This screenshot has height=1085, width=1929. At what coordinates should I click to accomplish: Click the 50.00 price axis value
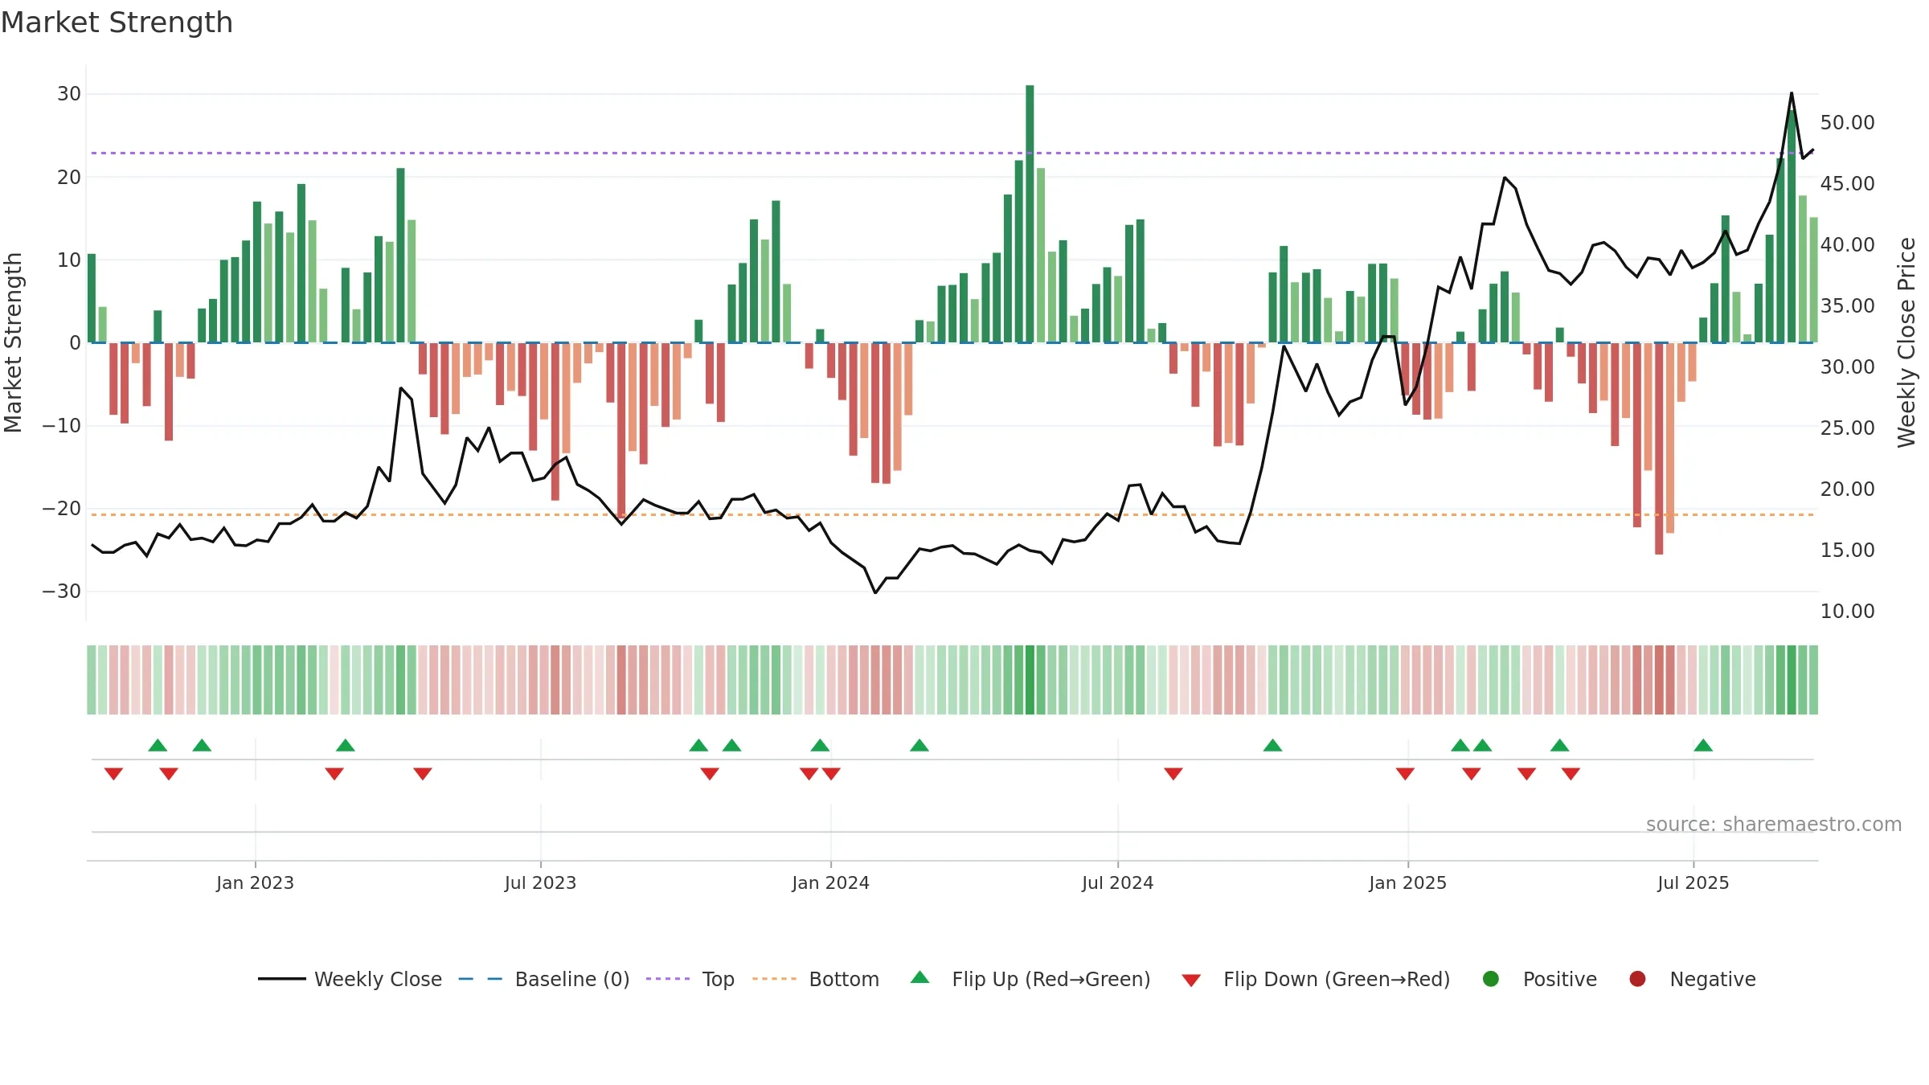1847,123
